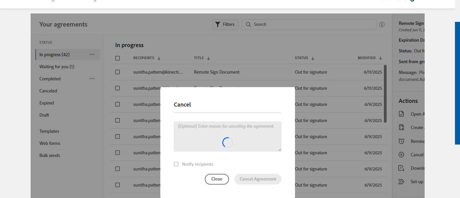Click the cancel reason text area
This screenshot has width=460, height=198.
pyautogui.click(x=228, y=136)
